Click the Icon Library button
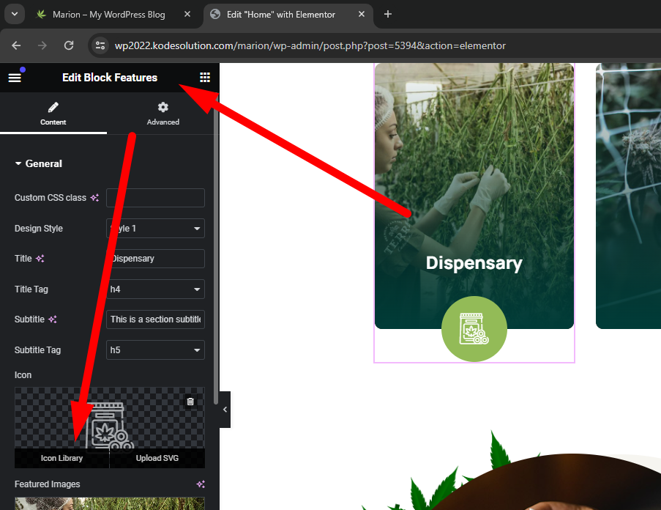Image resolution: width=661 pixels, height=510 pixels. [61, 458]
